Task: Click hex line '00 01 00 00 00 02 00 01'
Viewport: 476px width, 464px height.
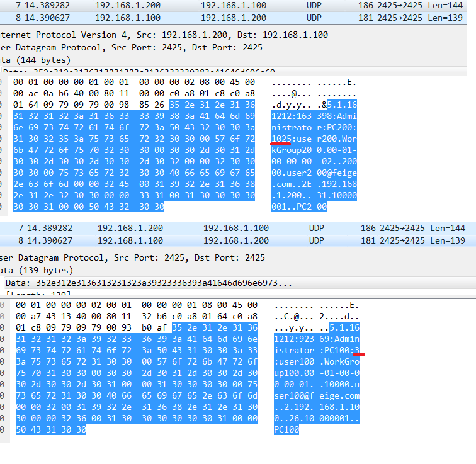Action: (x=137, y=305)
